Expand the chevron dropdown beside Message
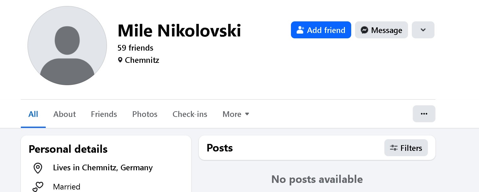The width and height of the screenshot is (479, 192). point(423,30)
